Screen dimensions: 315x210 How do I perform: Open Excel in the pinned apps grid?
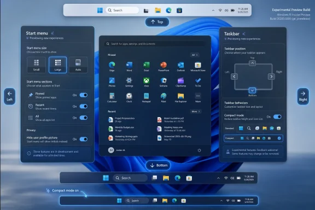point(146,66)
